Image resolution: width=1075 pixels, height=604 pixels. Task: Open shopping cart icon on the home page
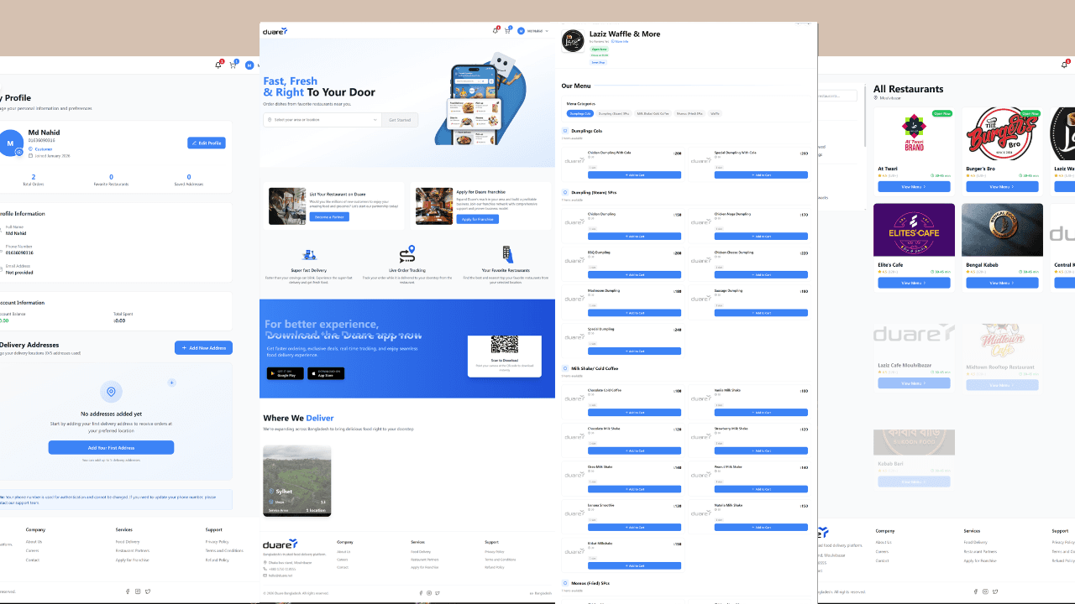click(x=507, y=31)
